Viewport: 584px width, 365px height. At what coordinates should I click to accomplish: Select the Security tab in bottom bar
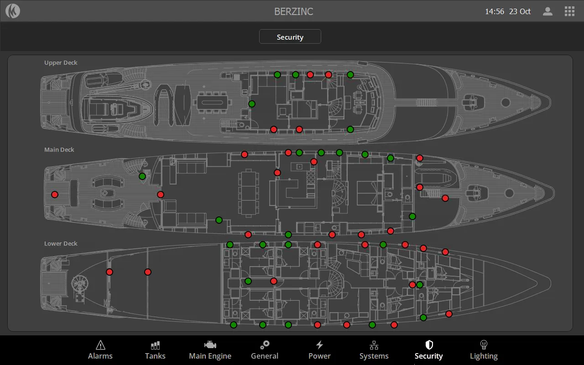tap(429, 350)
